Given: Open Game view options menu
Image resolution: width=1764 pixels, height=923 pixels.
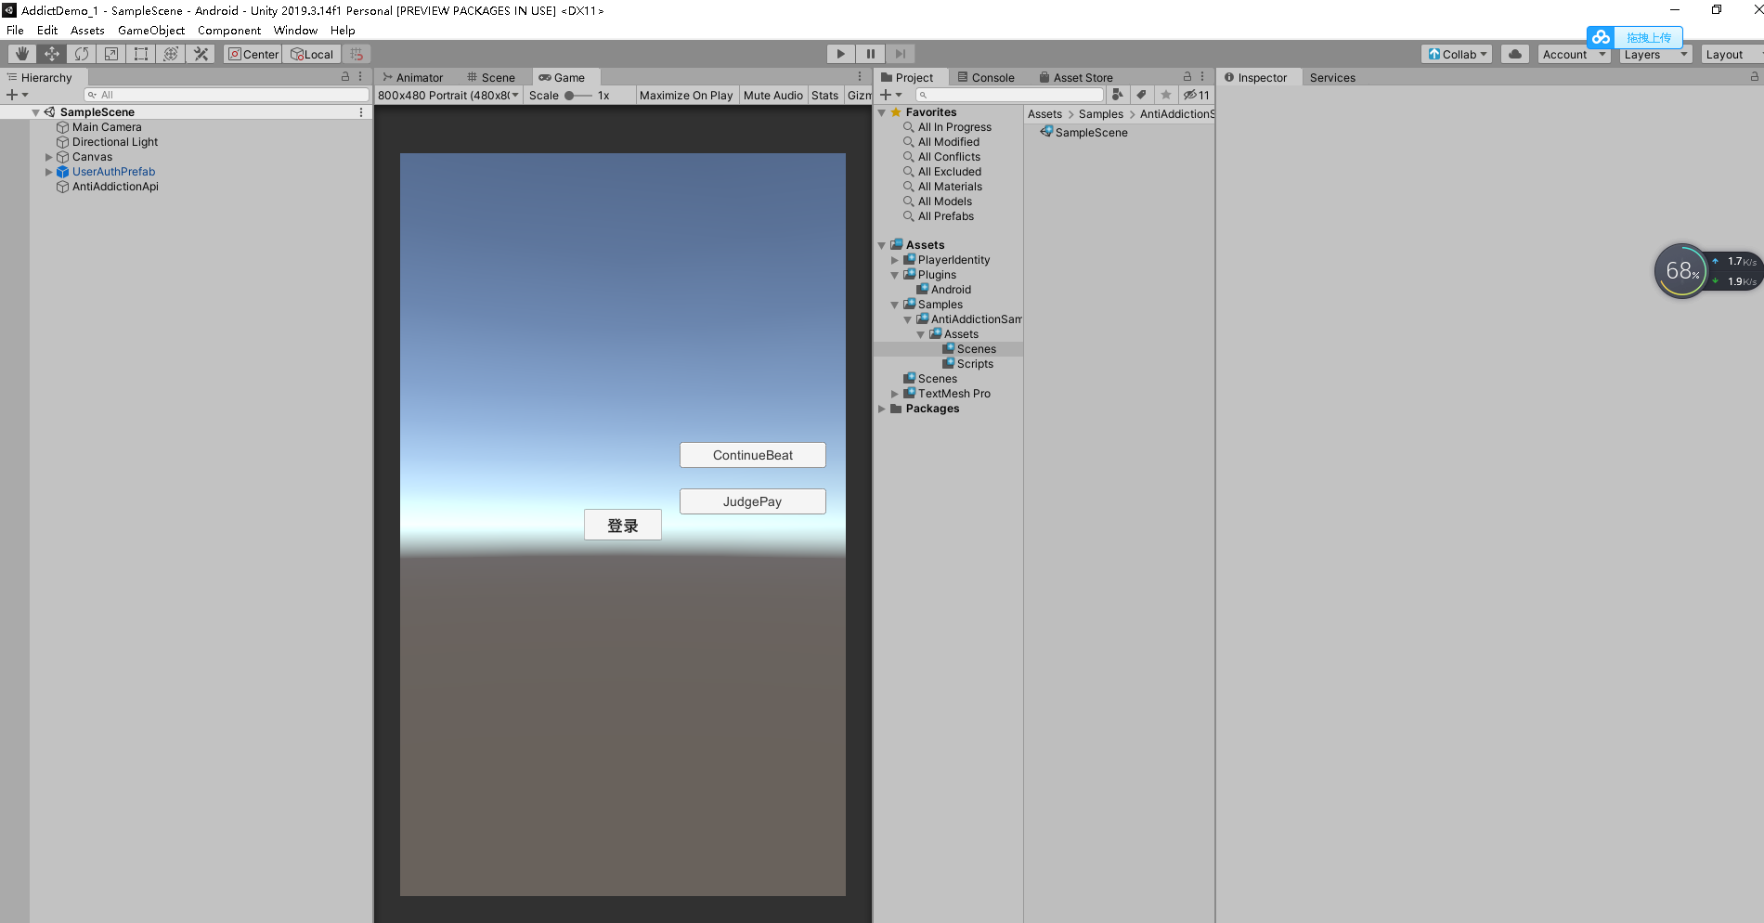Looking at the screenshot, I should click(x=861, y=77).
